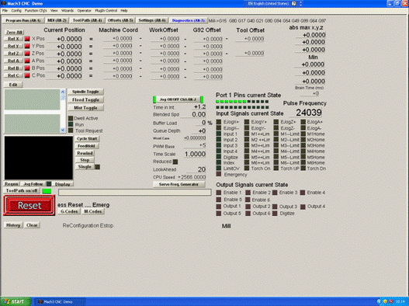
Task: Open the Offsets tab
Action: (120, 20)
